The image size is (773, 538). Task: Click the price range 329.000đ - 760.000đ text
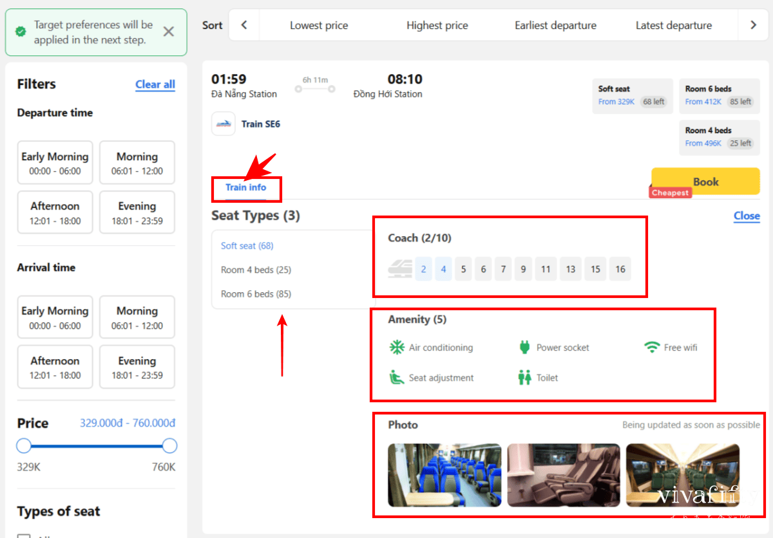pos(128,423)
